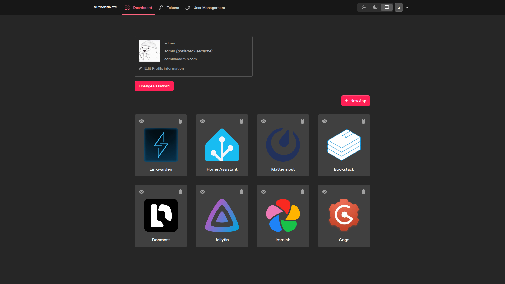
Task: Select system theme with monitor icon
Action: pyautogui.click(x=387, y=7)
